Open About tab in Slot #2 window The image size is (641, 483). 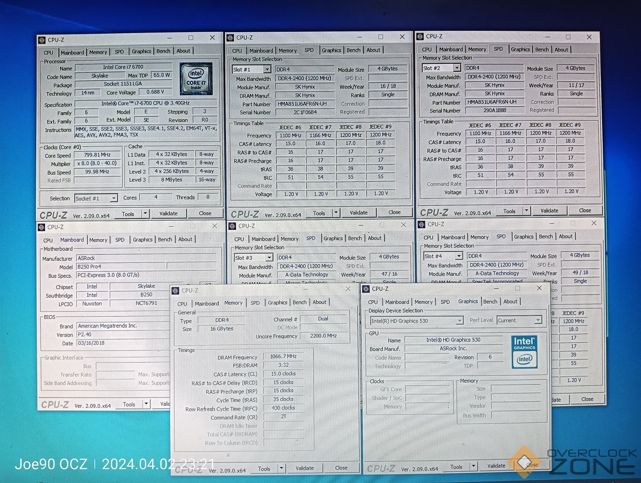pyautogui.click(x=561, y=50)
